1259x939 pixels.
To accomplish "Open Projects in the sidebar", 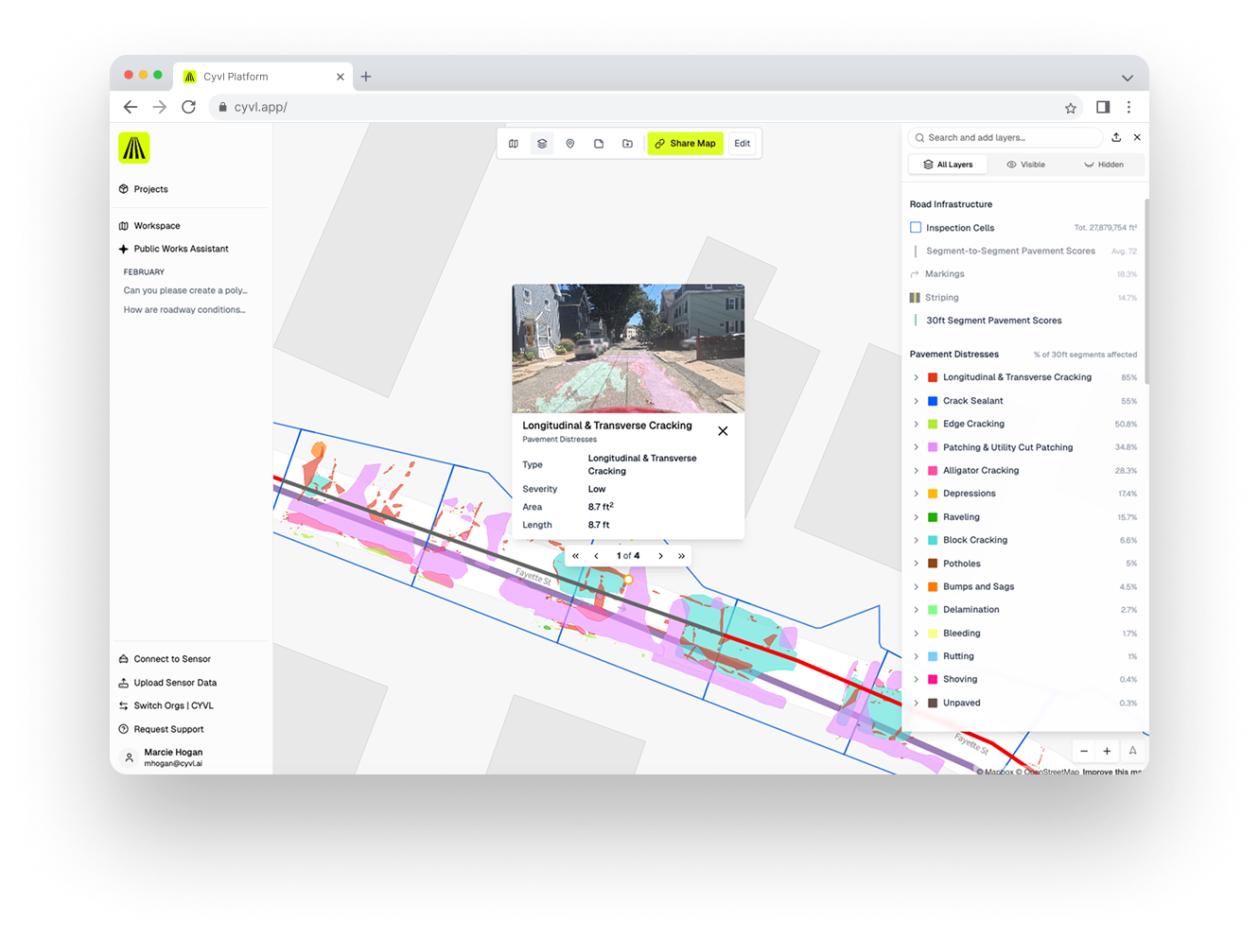I will tap(143, 189).
